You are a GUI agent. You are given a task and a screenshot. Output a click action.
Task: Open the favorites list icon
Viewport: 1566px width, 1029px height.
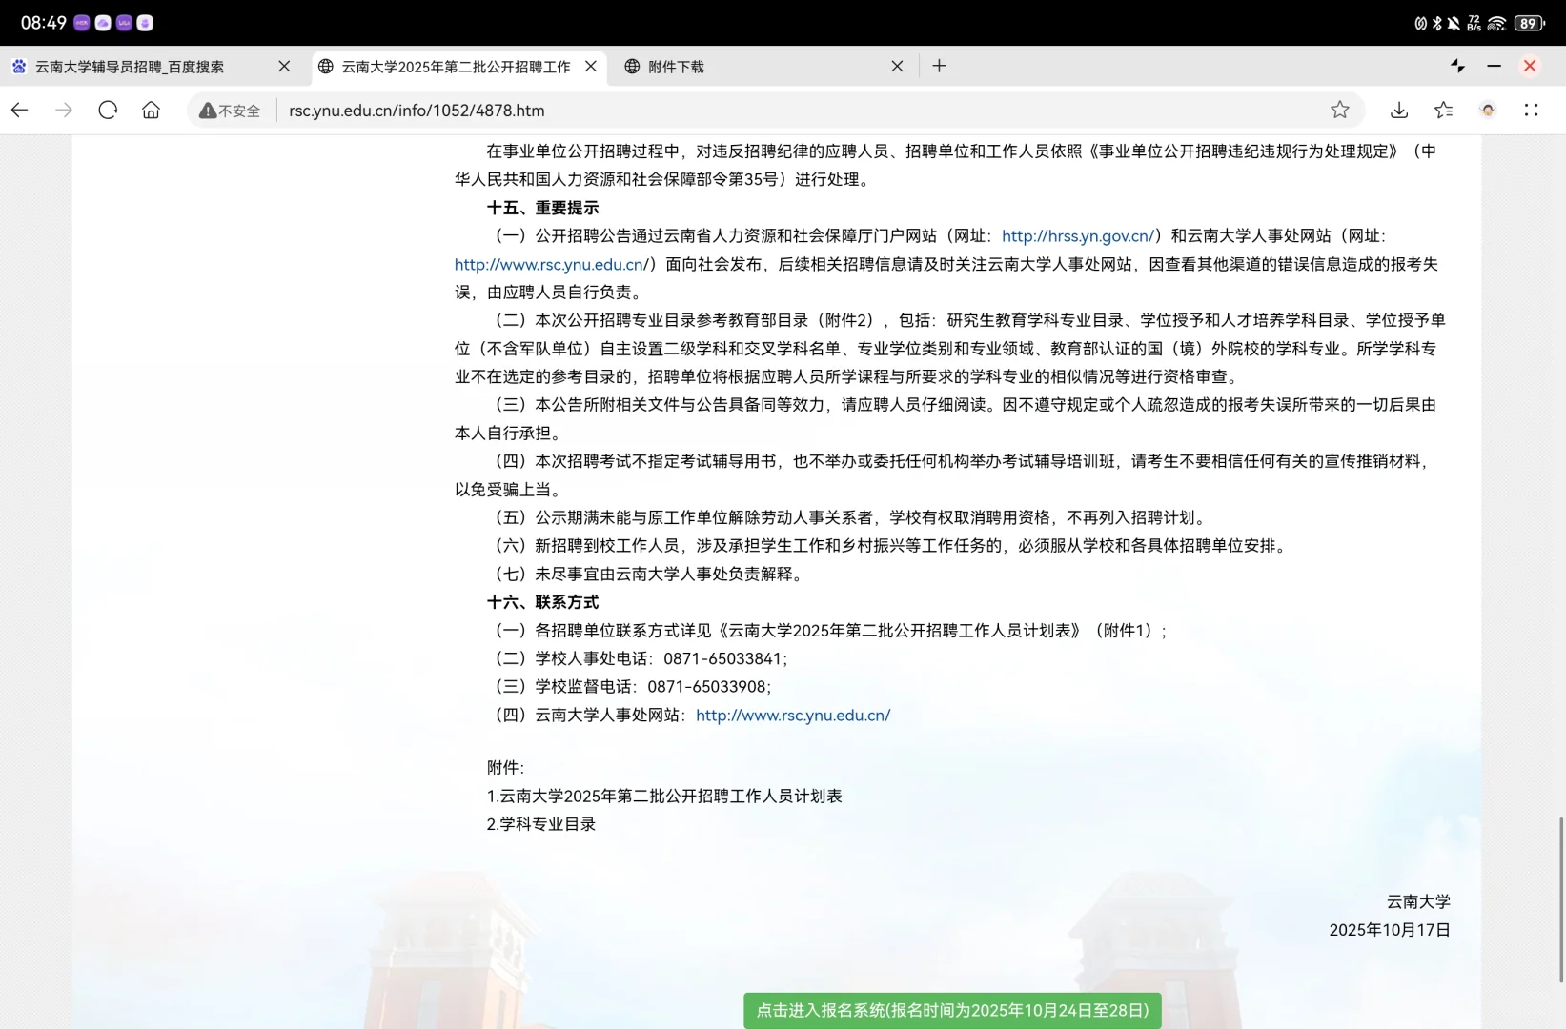(1444, 111)
